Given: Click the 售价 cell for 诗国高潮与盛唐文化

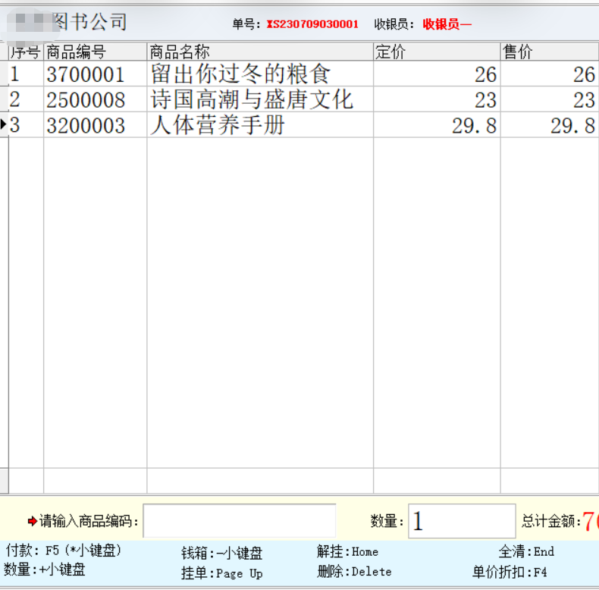Looking at the screenshot, I should (550, 99).
